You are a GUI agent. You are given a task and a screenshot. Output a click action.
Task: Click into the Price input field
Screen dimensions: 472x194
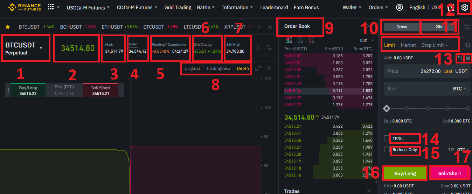click(x=427, y=71)
